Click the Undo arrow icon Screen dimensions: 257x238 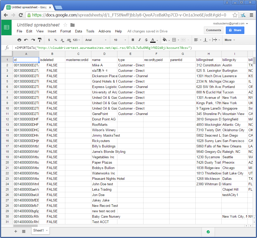click(x=26, y=40)
